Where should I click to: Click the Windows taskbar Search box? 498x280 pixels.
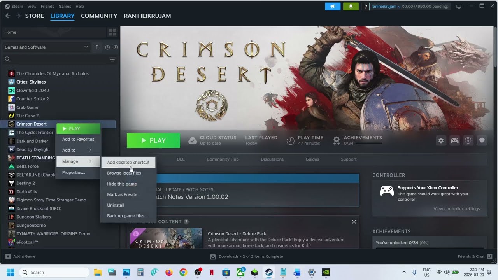54,272
